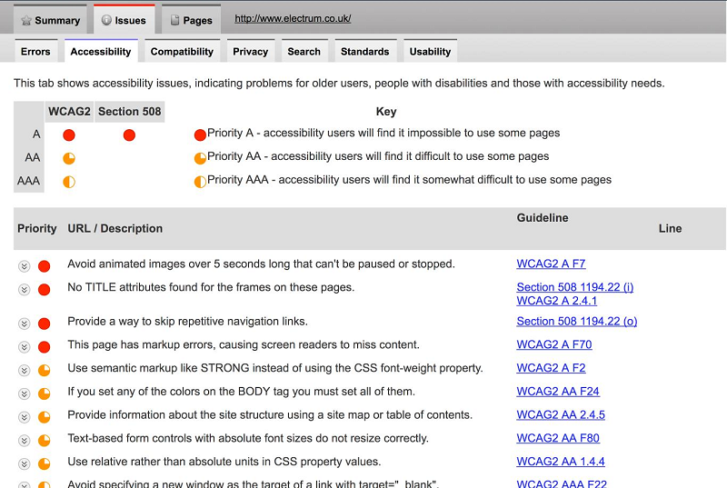Open the Section 508 1194.22 (i) link

tap(575, 287)
